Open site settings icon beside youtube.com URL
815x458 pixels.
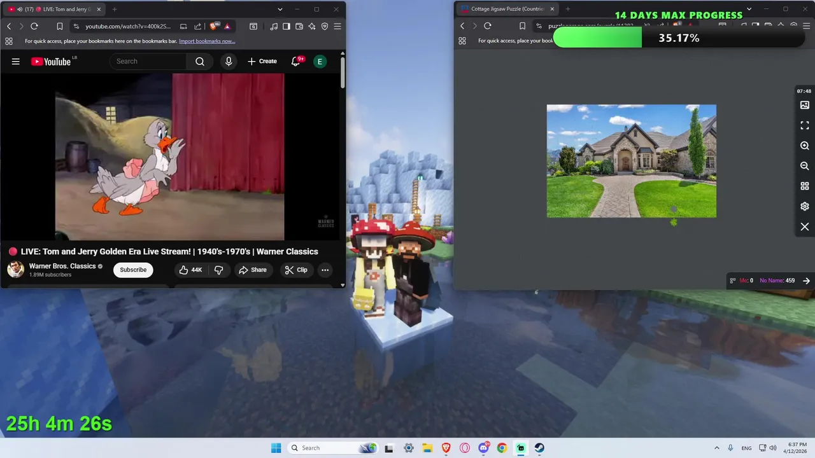coord(76,26)
